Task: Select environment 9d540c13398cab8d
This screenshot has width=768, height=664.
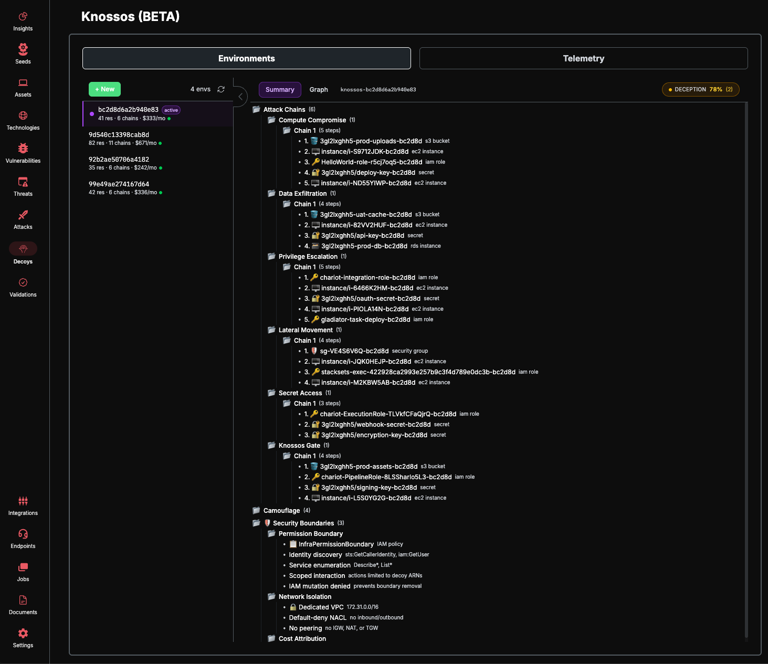Action: [x=158, y=139]
